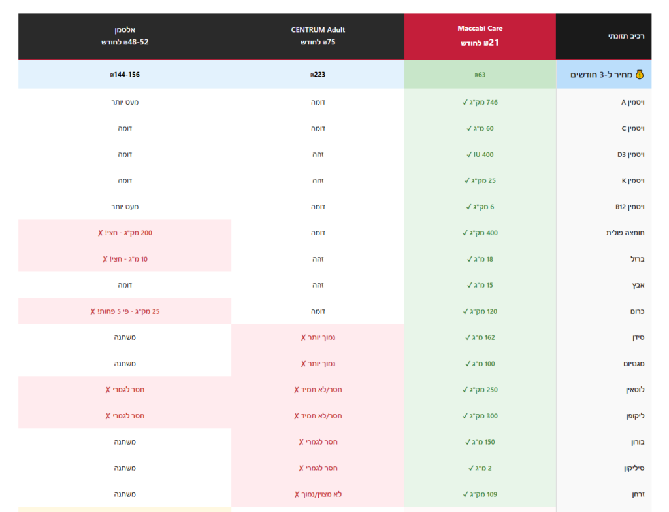Click the "בורון" row label
Screen dimensions: 669x512
coord(638,442)
